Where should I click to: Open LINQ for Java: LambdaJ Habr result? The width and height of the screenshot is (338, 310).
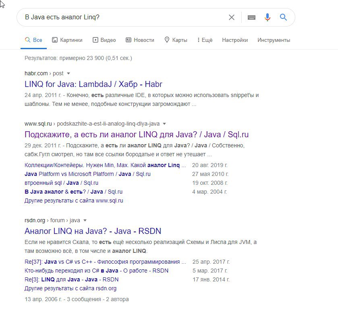[x=93, y=84]
